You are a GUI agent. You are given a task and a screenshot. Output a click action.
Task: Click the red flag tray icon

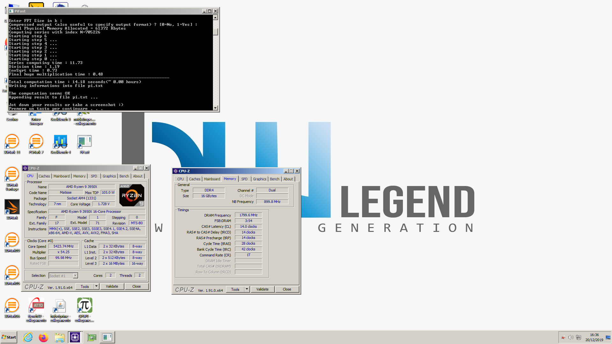point(563,337)
